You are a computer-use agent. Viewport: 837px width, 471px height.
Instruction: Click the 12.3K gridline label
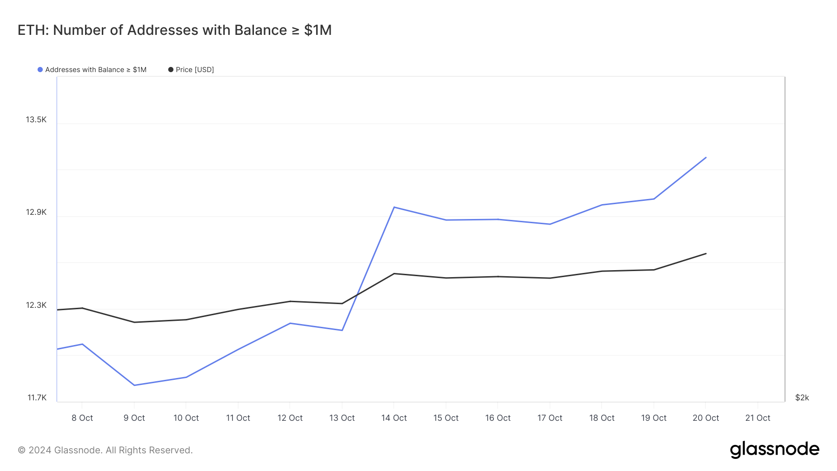click(36, 305)
